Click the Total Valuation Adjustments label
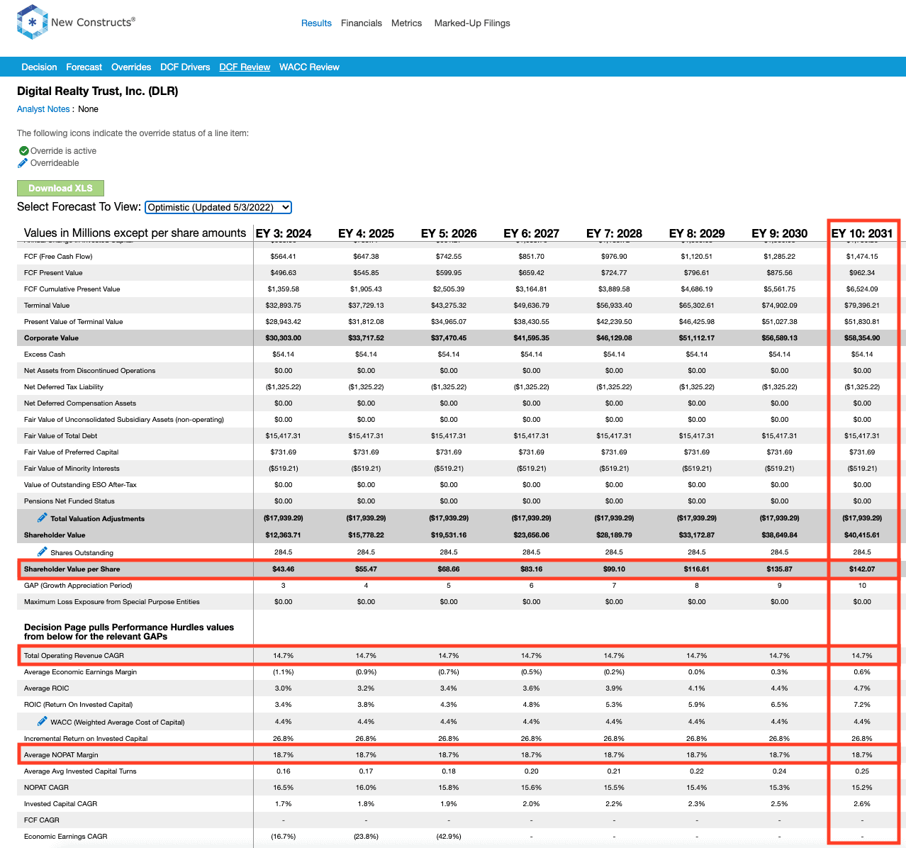This screenshot has height=848, width=906. click(98, 519)
